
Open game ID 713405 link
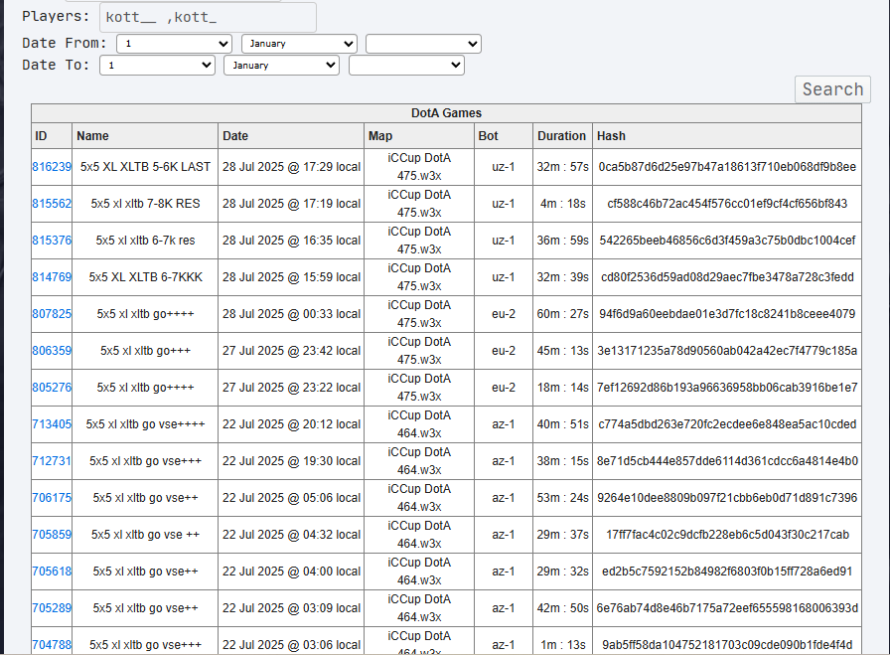[x=52, y=424]
